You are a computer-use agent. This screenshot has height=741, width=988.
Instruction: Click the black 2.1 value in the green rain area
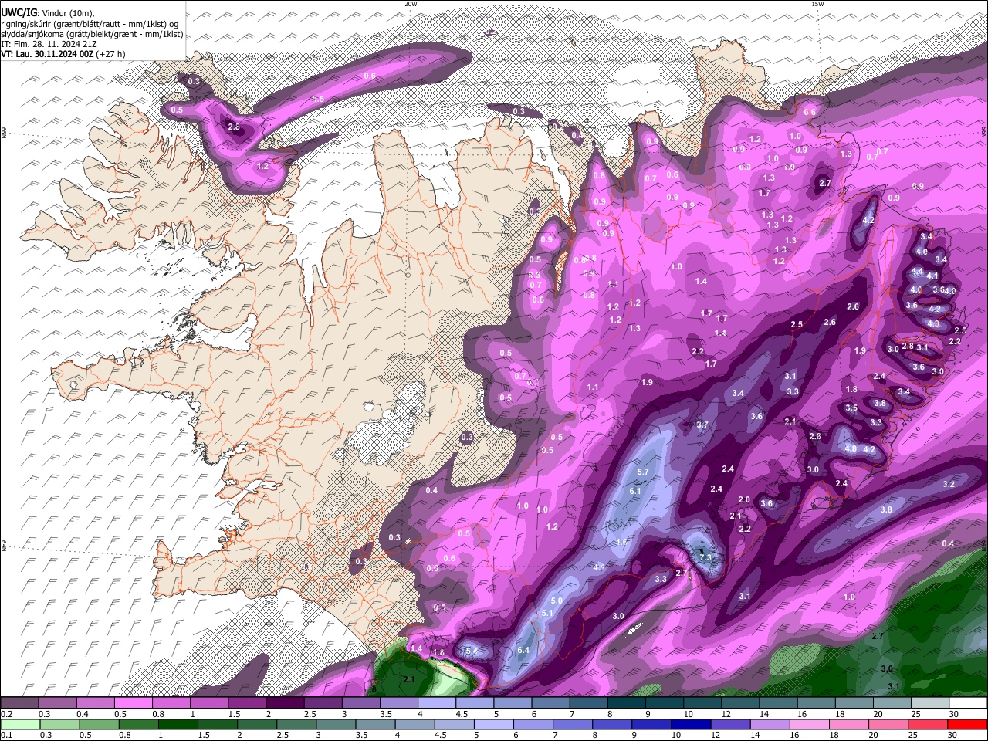point(409,679)
